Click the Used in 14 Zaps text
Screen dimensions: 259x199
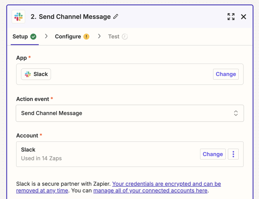click(x=41, y=158)
